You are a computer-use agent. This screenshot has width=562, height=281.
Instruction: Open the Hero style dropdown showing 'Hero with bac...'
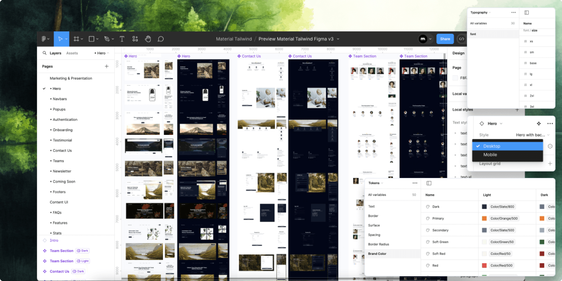tap(532, 135)
